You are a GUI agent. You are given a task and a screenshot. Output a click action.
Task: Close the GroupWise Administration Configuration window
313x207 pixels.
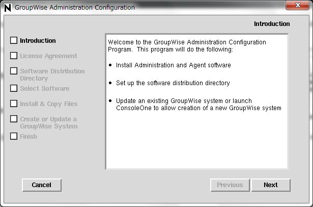point(297,5)
